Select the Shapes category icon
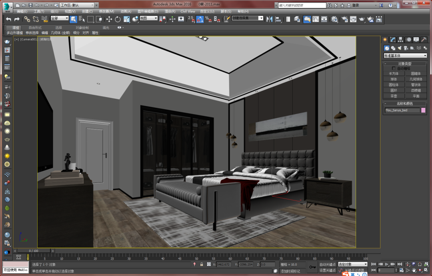 (x=393, y=48)
